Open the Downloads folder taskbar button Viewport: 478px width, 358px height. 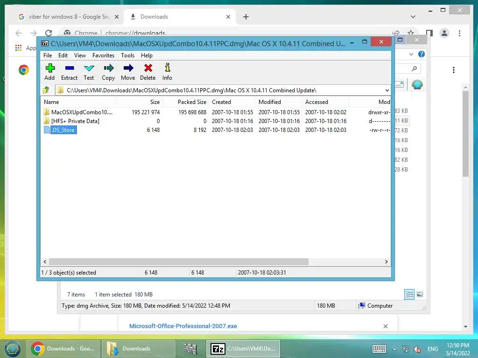(138, 349)
